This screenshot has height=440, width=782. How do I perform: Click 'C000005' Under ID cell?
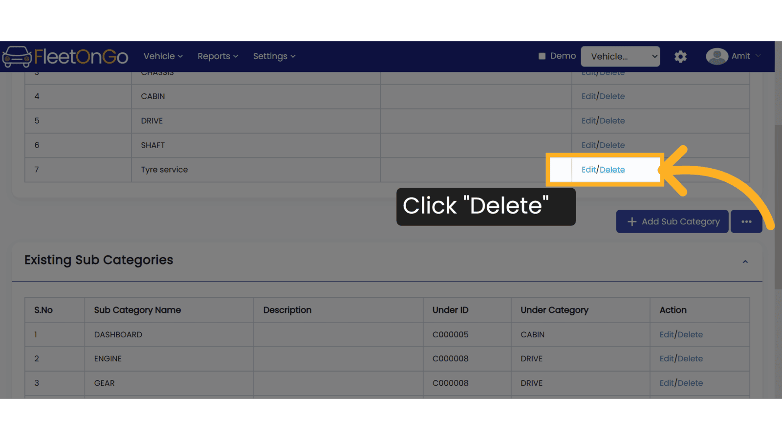click(x=467, y=334)
